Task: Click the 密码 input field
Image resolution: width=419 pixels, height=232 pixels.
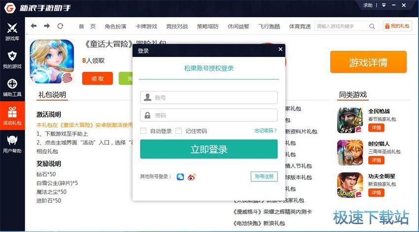Action: click(209, 115)
